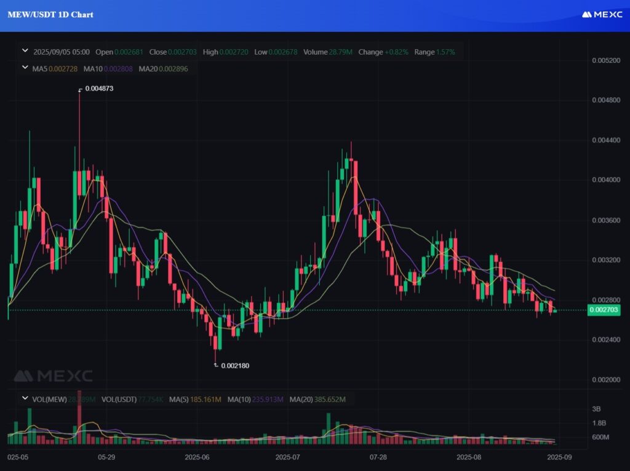Click the 05-29 date axis label
630x471 pixels.
coord(106,457)
